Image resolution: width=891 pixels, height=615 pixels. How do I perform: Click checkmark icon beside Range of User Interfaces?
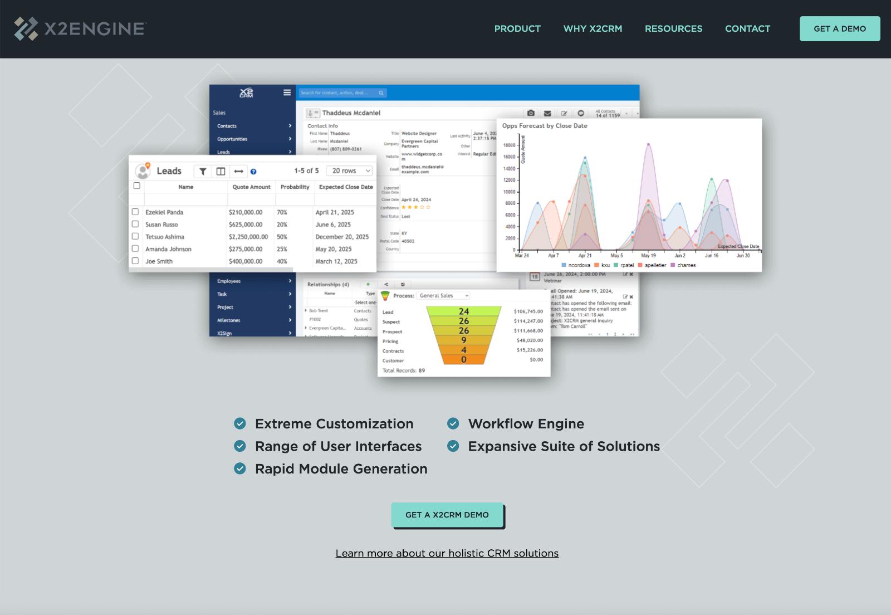(x=240, y=446)
